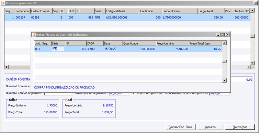
Task: Select the Código Material column header
Action: click(122, 11)
